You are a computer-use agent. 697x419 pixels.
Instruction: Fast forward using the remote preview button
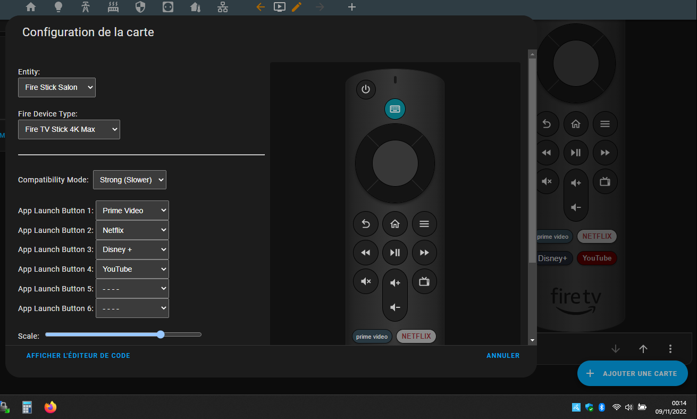click(424, 253)
